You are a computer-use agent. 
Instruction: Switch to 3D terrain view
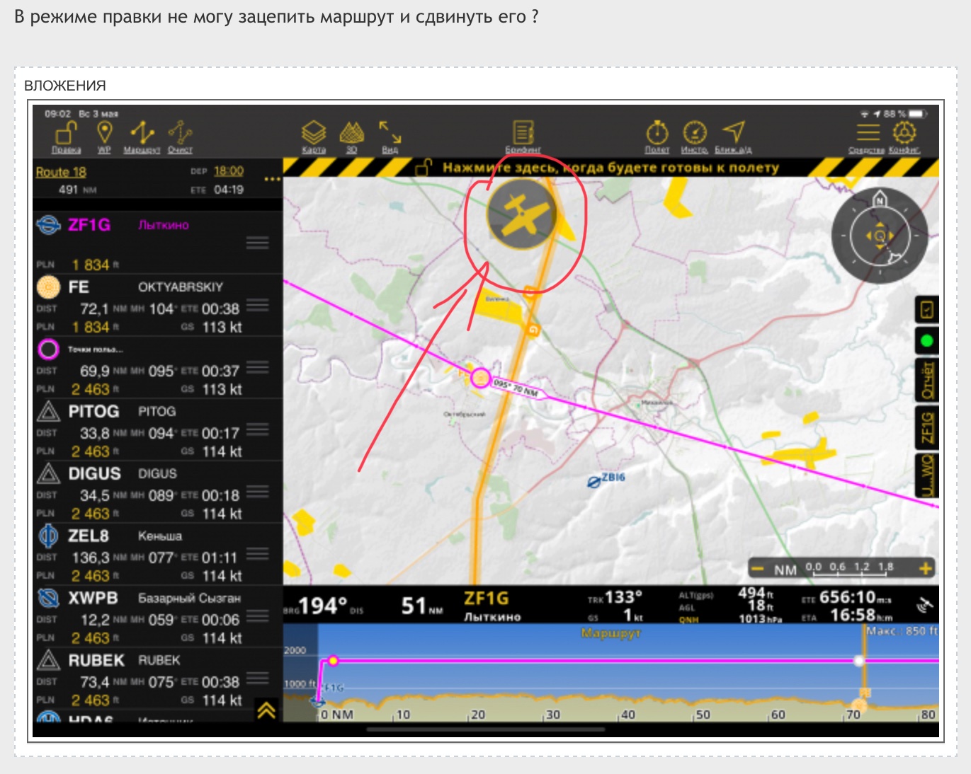coord(351,134)
